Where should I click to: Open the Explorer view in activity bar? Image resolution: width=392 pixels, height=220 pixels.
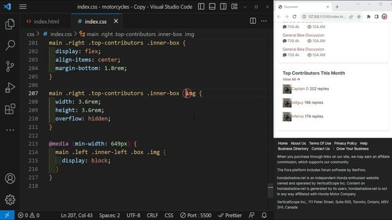point(10,24)
